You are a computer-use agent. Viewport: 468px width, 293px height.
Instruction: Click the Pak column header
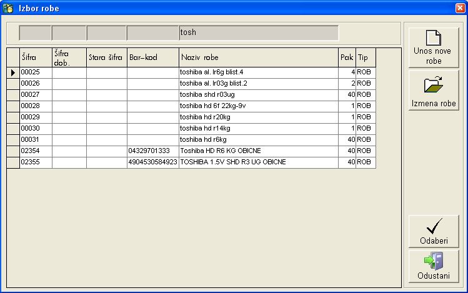coord(347,57)
